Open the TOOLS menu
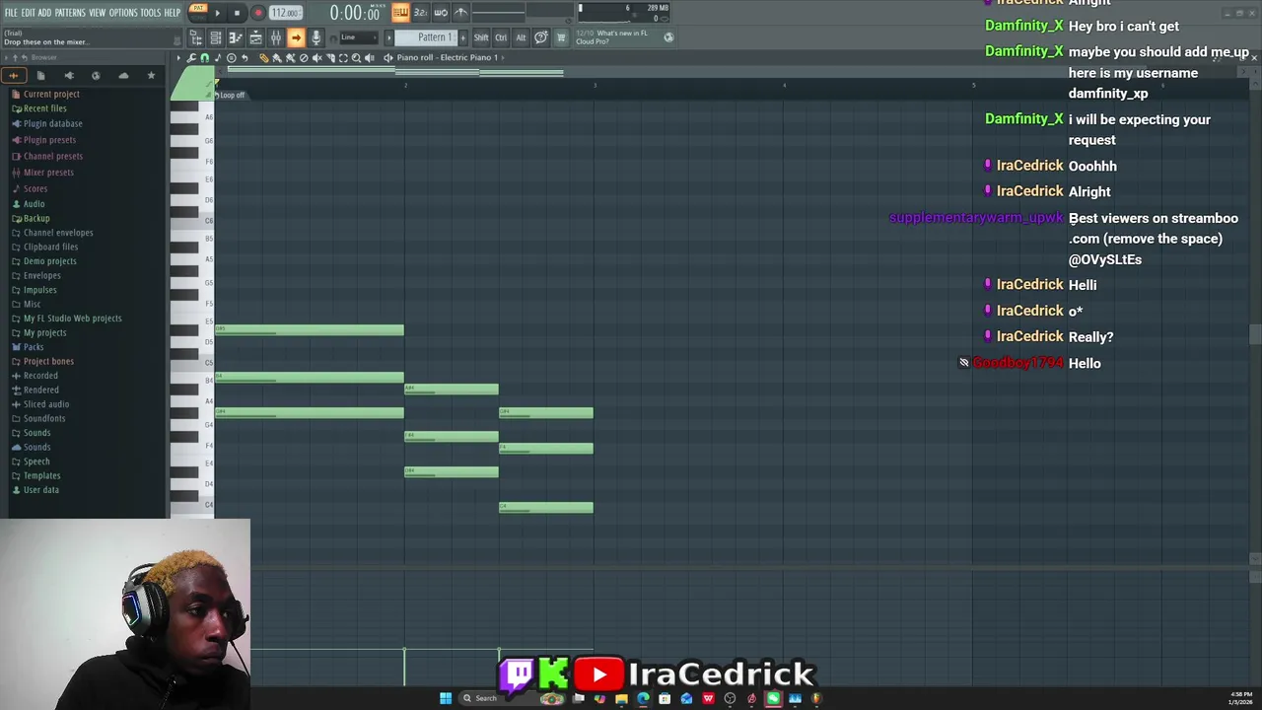The width and height of the screenshot is (1262, 710). (x=150, y=12)
